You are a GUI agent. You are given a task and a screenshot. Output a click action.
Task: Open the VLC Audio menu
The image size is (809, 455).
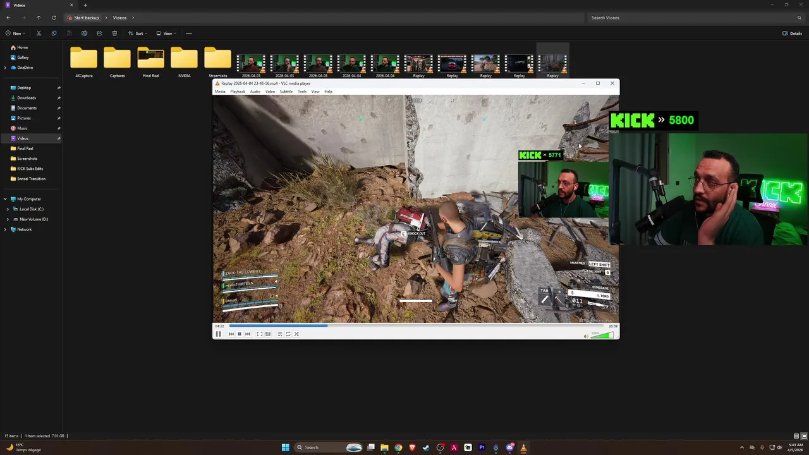[x=255, y=92]
